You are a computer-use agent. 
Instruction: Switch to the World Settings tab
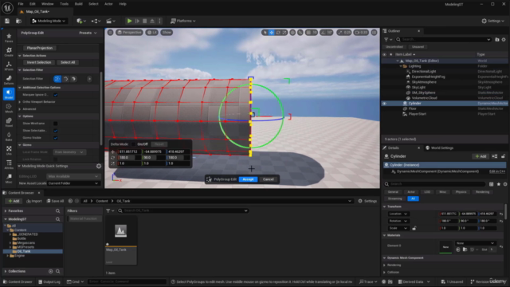coord(439,148)
